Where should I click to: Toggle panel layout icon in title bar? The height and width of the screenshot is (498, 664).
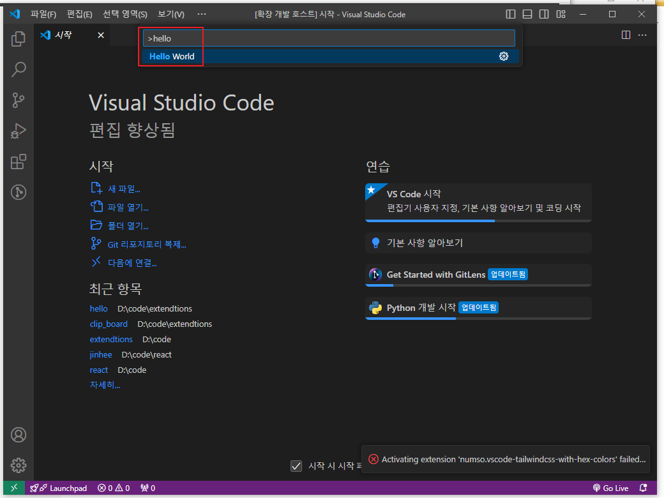pyautogui.click(x=527, y=15)
